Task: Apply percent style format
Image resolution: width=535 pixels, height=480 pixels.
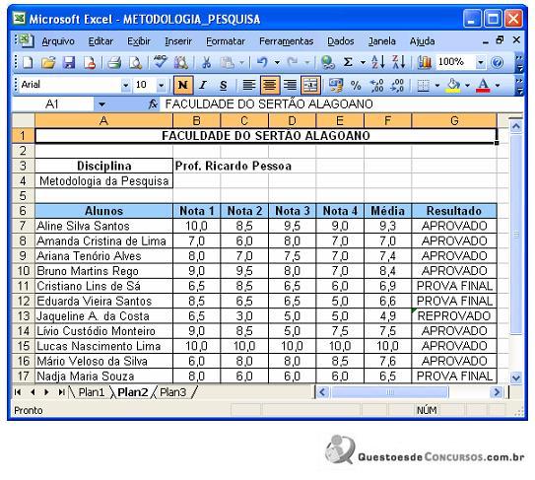Action: point(356,85)
